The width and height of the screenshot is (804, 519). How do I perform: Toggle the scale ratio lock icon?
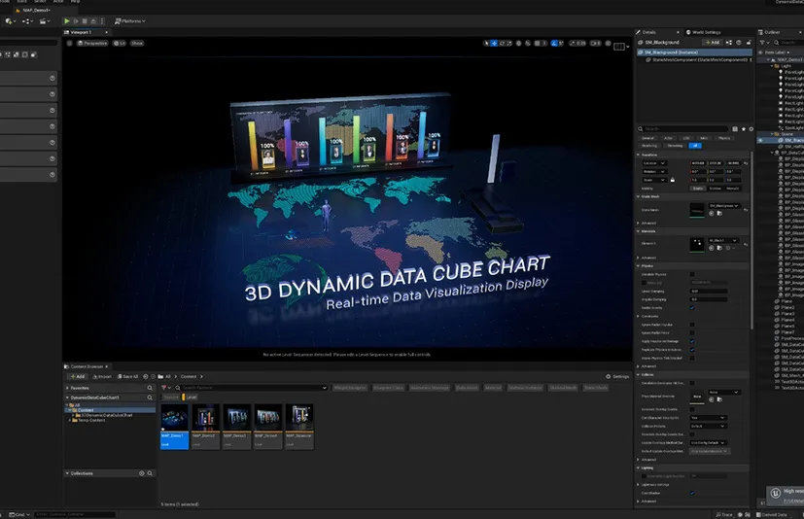(672, 180)
